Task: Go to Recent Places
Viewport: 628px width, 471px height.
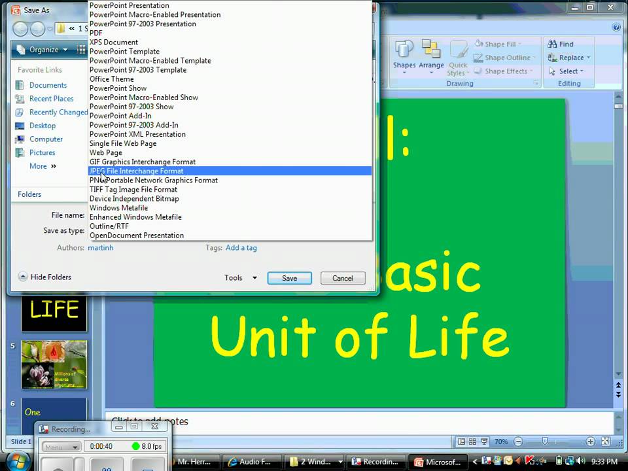Action: (x=44, y=99)
